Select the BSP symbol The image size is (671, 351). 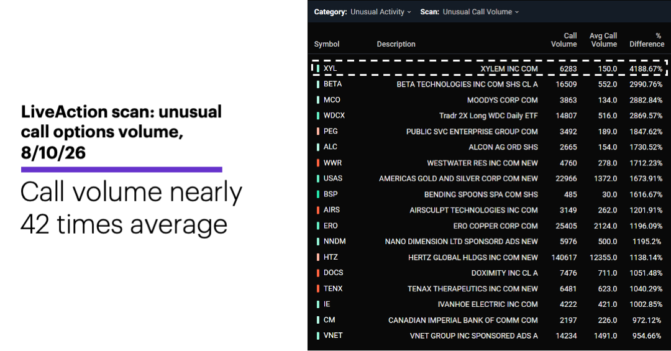[331, 194]
